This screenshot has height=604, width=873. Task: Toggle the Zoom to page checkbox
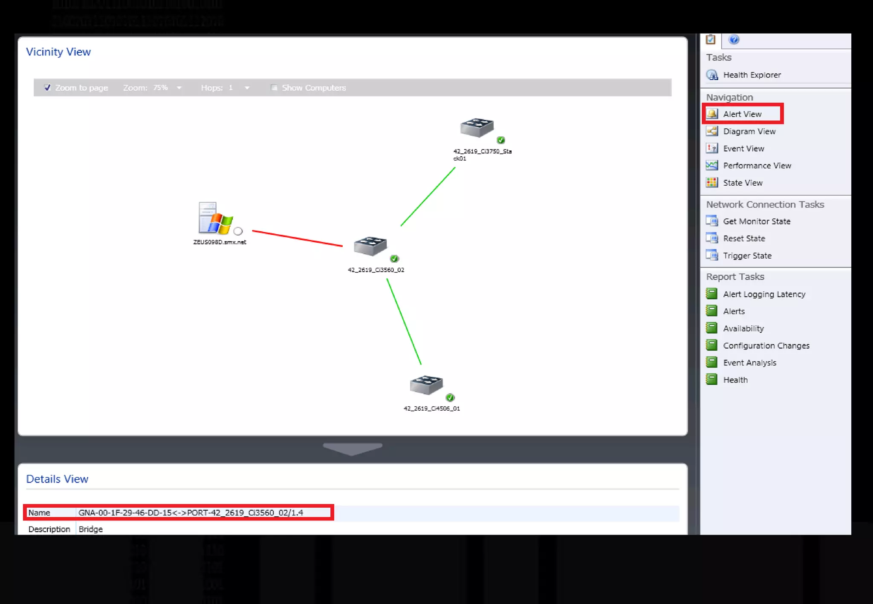(x=47, y=87)
